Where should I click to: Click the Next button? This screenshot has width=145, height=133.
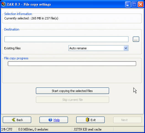click(x=127, y=120)
